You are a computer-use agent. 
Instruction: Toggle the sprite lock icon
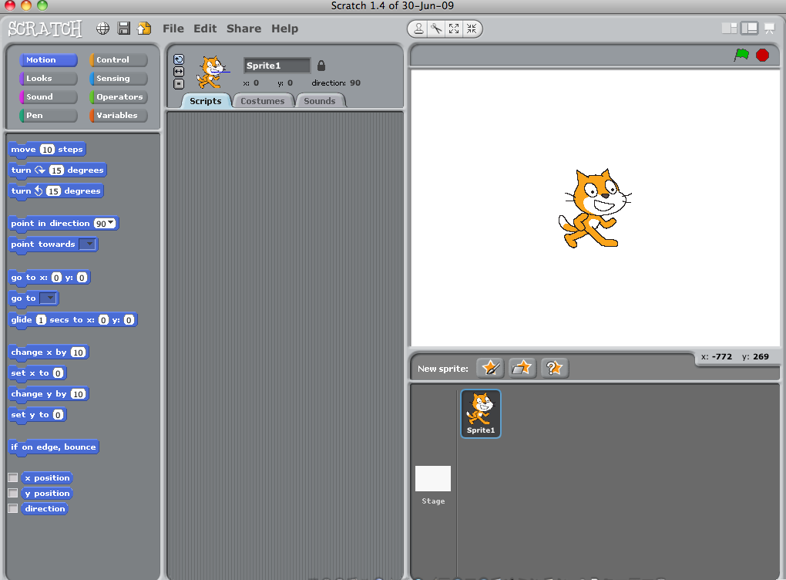[321, 66]
